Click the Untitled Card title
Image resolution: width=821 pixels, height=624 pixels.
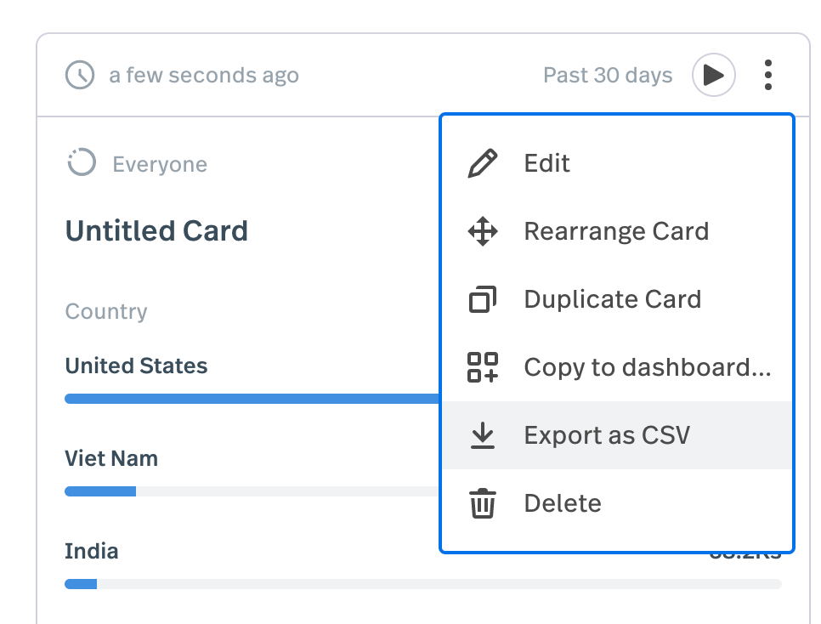[x=156, y=230]
